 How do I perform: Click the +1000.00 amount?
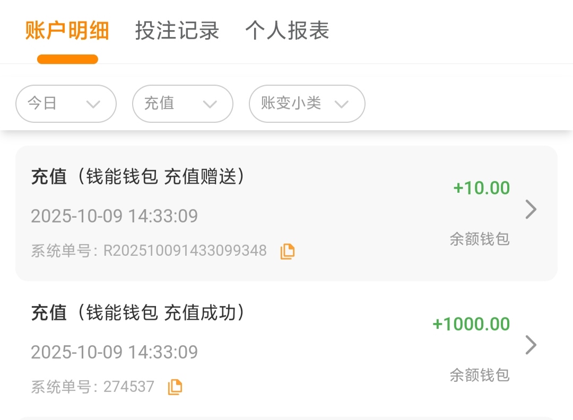pos(471,324)
